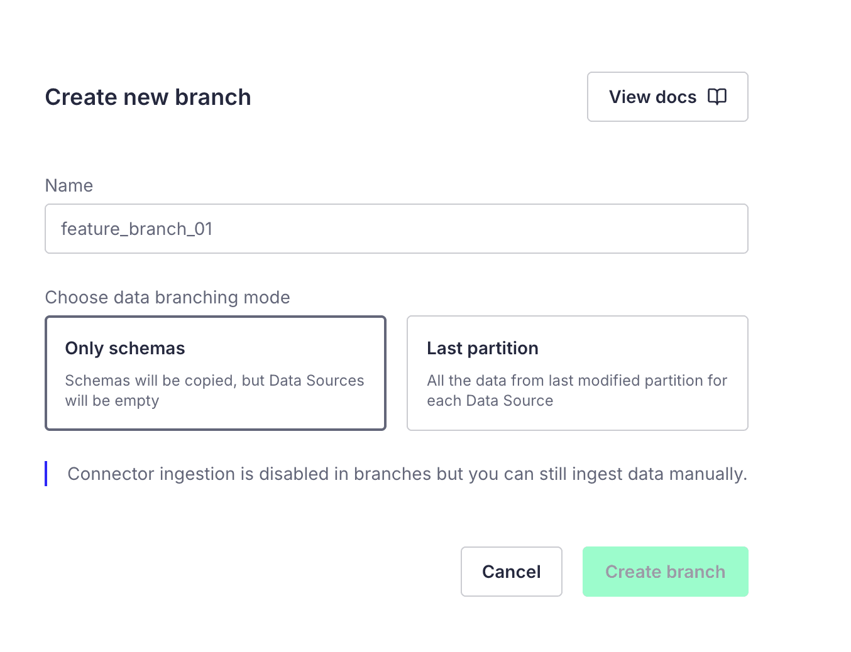This screenshot has height=652, width=851.
Task: Click the Only schemas card title
Action: [x=125, y=348]
